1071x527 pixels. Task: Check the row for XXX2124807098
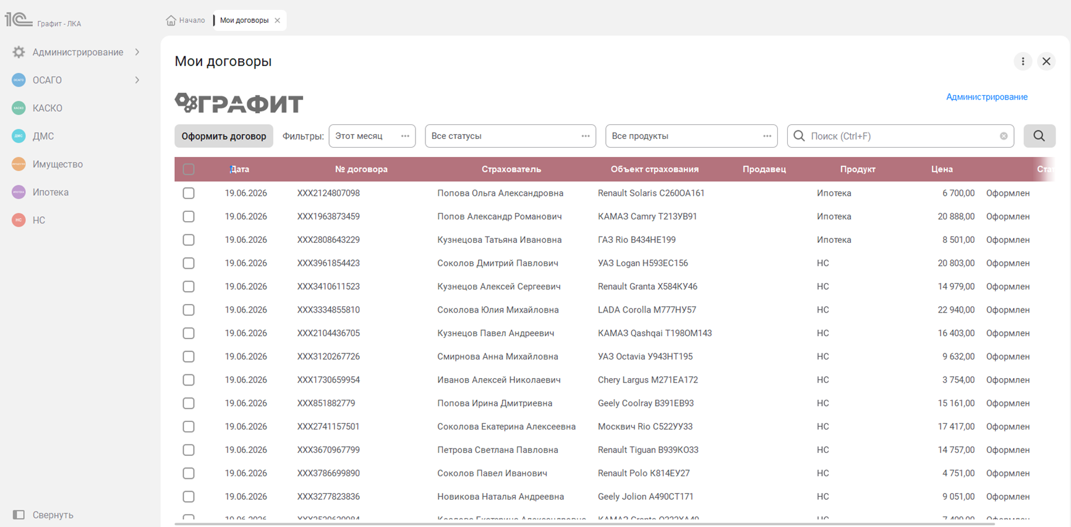tap(189, 193)
